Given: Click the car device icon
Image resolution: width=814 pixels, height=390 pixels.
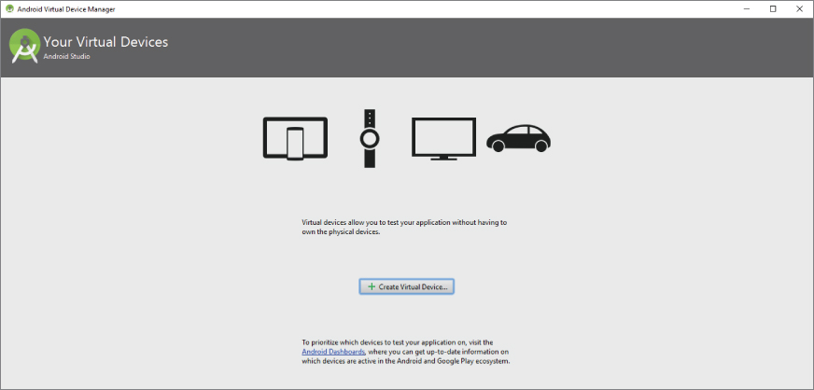Looking at the screenshot, I should [518, 138].
